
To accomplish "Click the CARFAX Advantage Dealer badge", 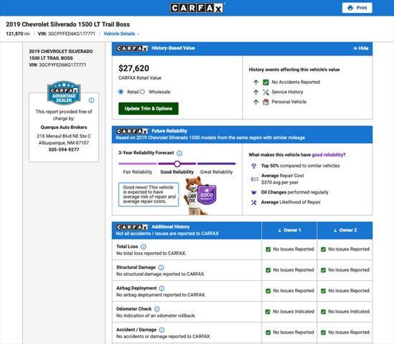I will click(x=64, y=92).
